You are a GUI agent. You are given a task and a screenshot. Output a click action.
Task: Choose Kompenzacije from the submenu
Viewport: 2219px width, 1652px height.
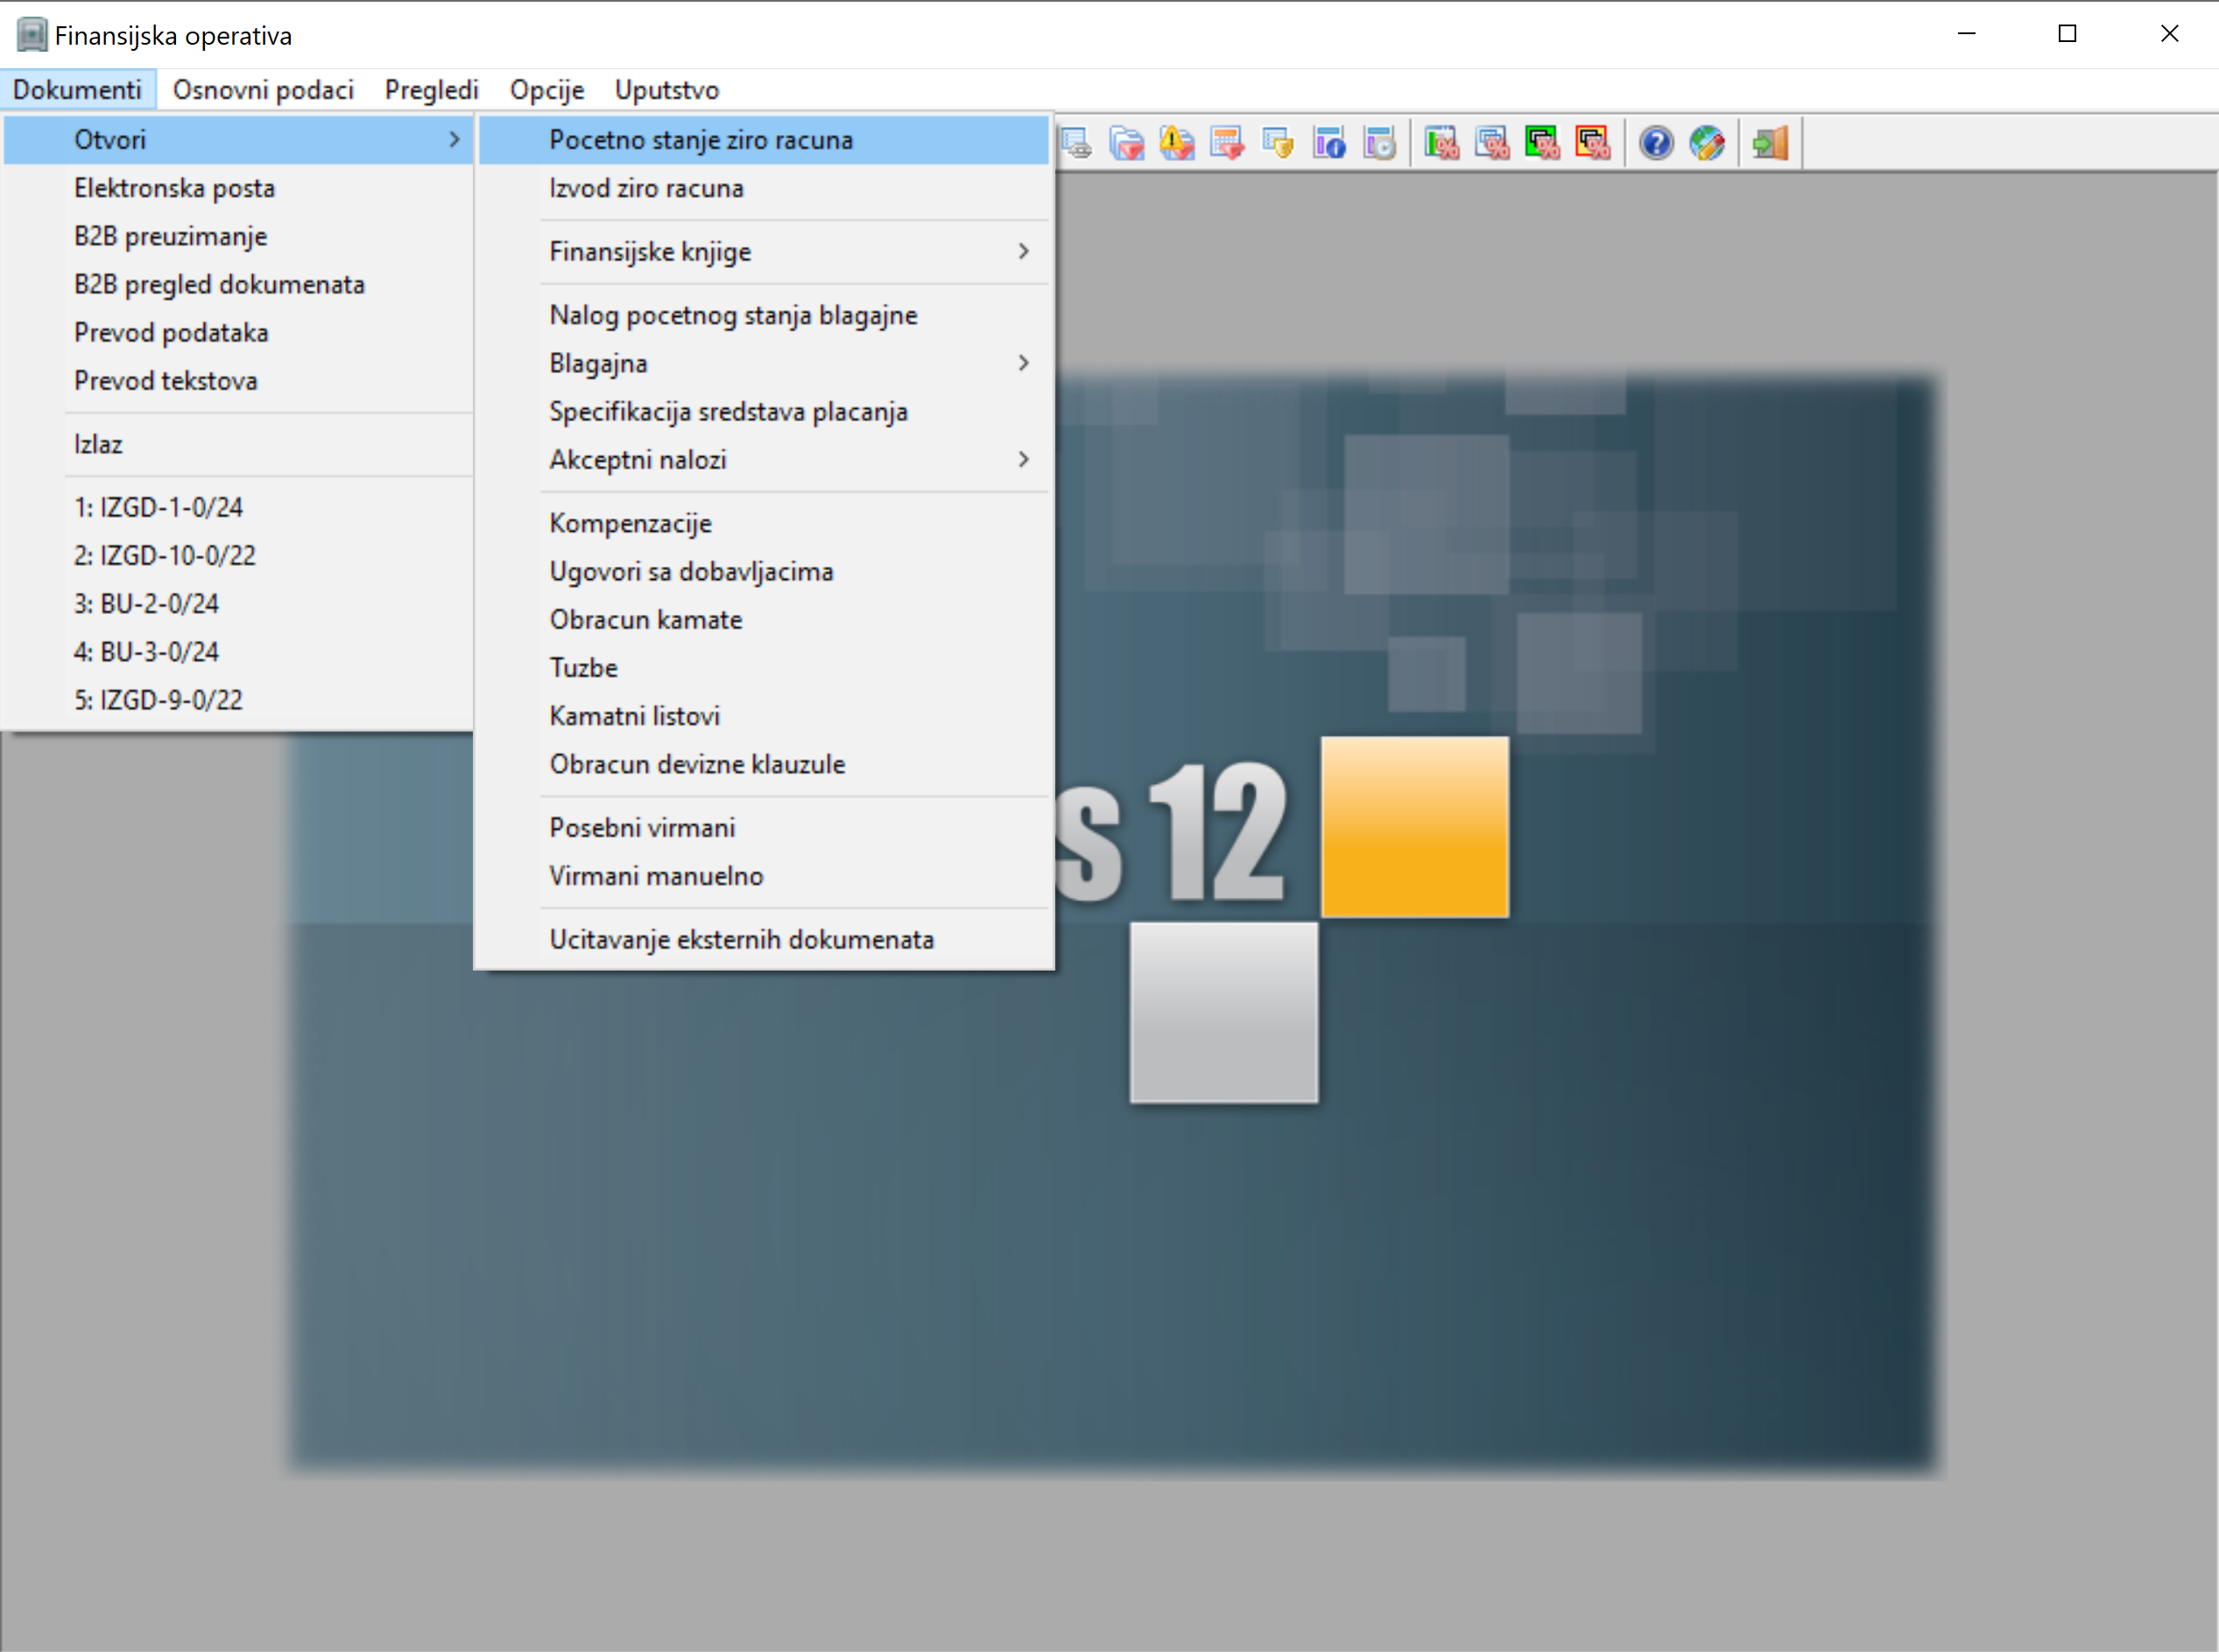pyautogui.click(x=630, y=524)
